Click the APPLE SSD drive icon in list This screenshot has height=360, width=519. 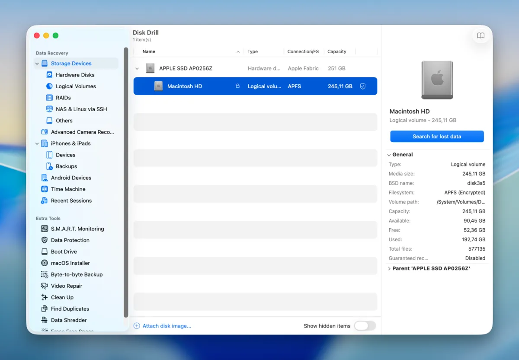point(150,68)
